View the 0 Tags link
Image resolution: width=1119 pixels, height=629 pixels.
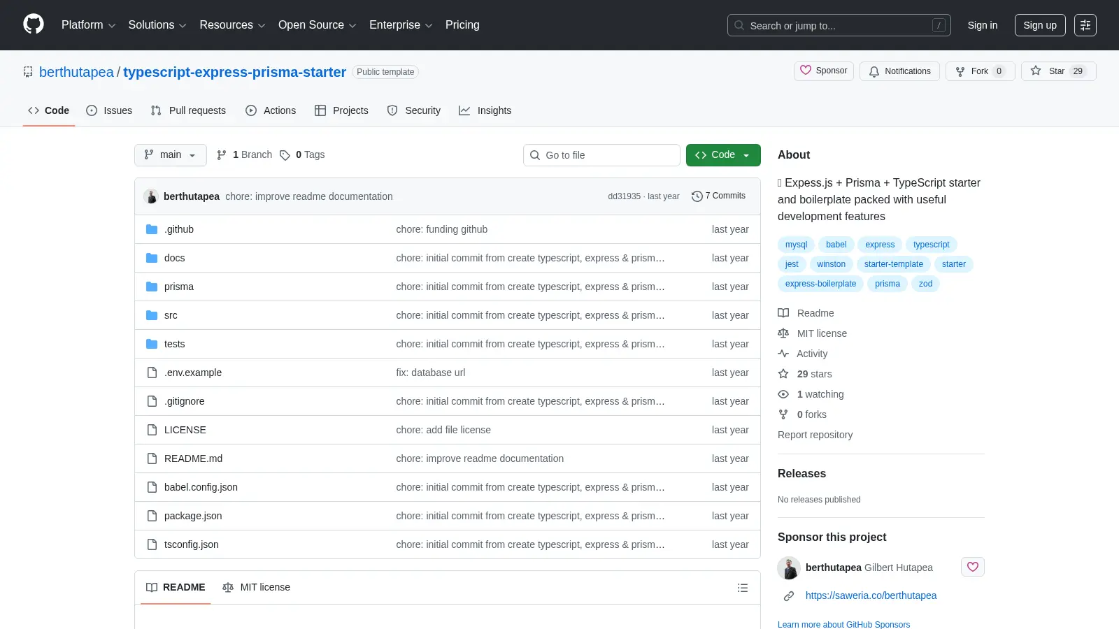pos(302,155)
